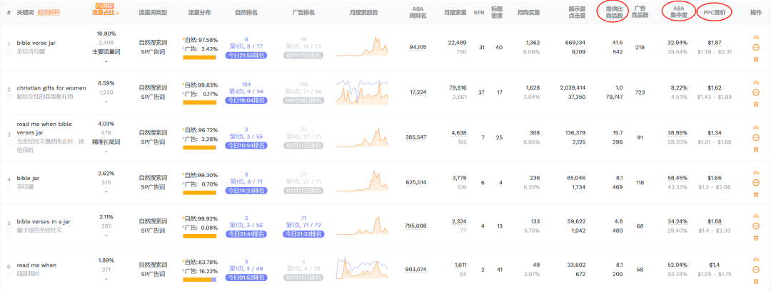
Task: Click minus-circle icon for bible verses in a jar
Action: click(756, 226)
